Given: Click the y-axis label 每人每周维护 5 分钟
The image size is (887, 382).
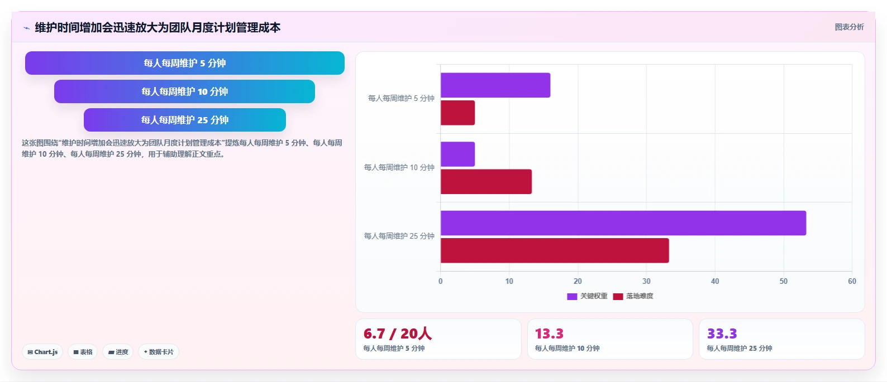Looking at the screenshot, I should click(401, 98).
